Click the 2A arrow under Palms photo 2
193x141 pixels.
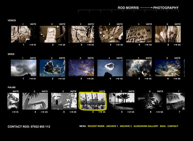point(44,112)
